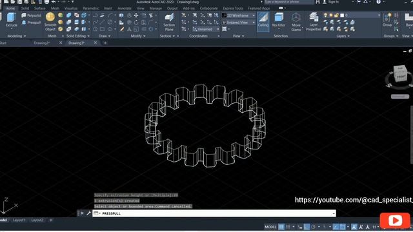The width and height of the screenshot is (413, 232).
Task: Open the Unnamed UCS dropdown
Action: (206, 29)
